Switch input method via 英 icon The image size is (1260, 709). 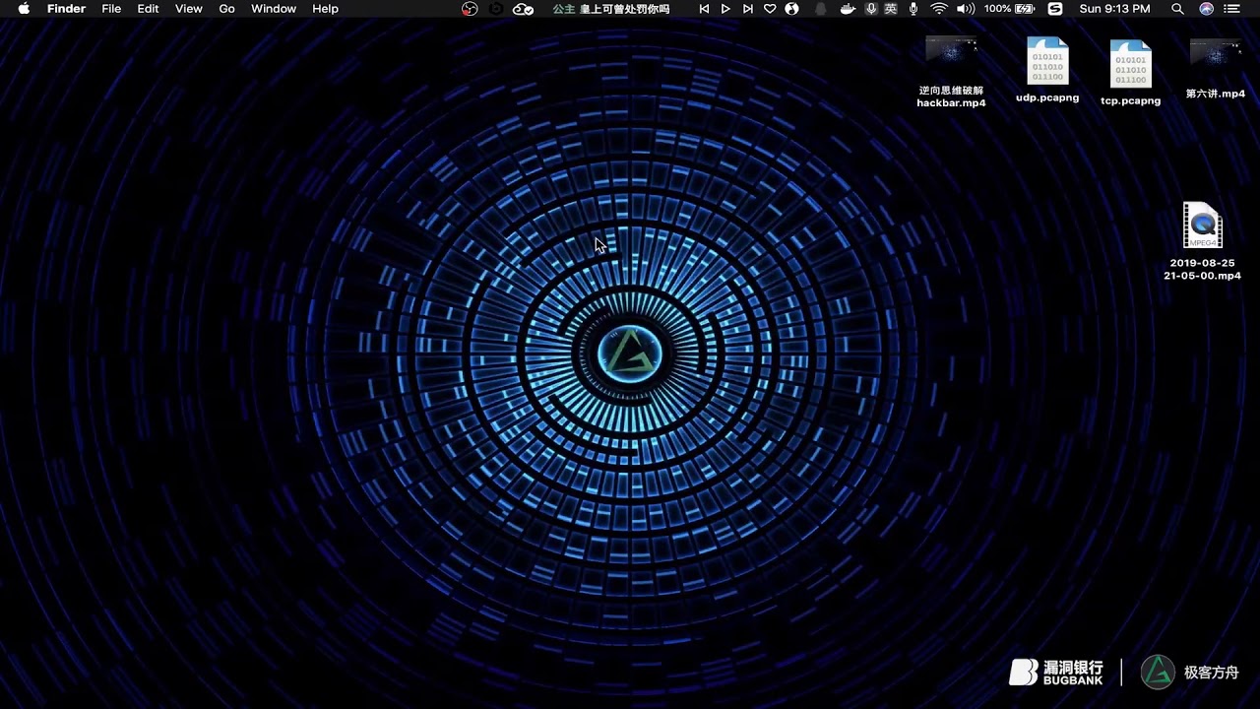point(891,9)
